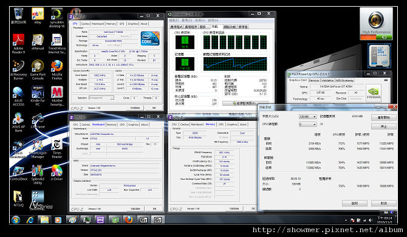
Task: Open the ControlDeck shortcut
Action: point(18,173)
